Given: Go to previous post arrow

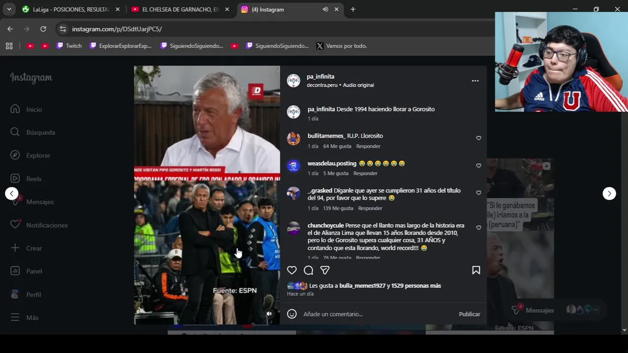Looking at the screenshot, I should tap(12, 194).
